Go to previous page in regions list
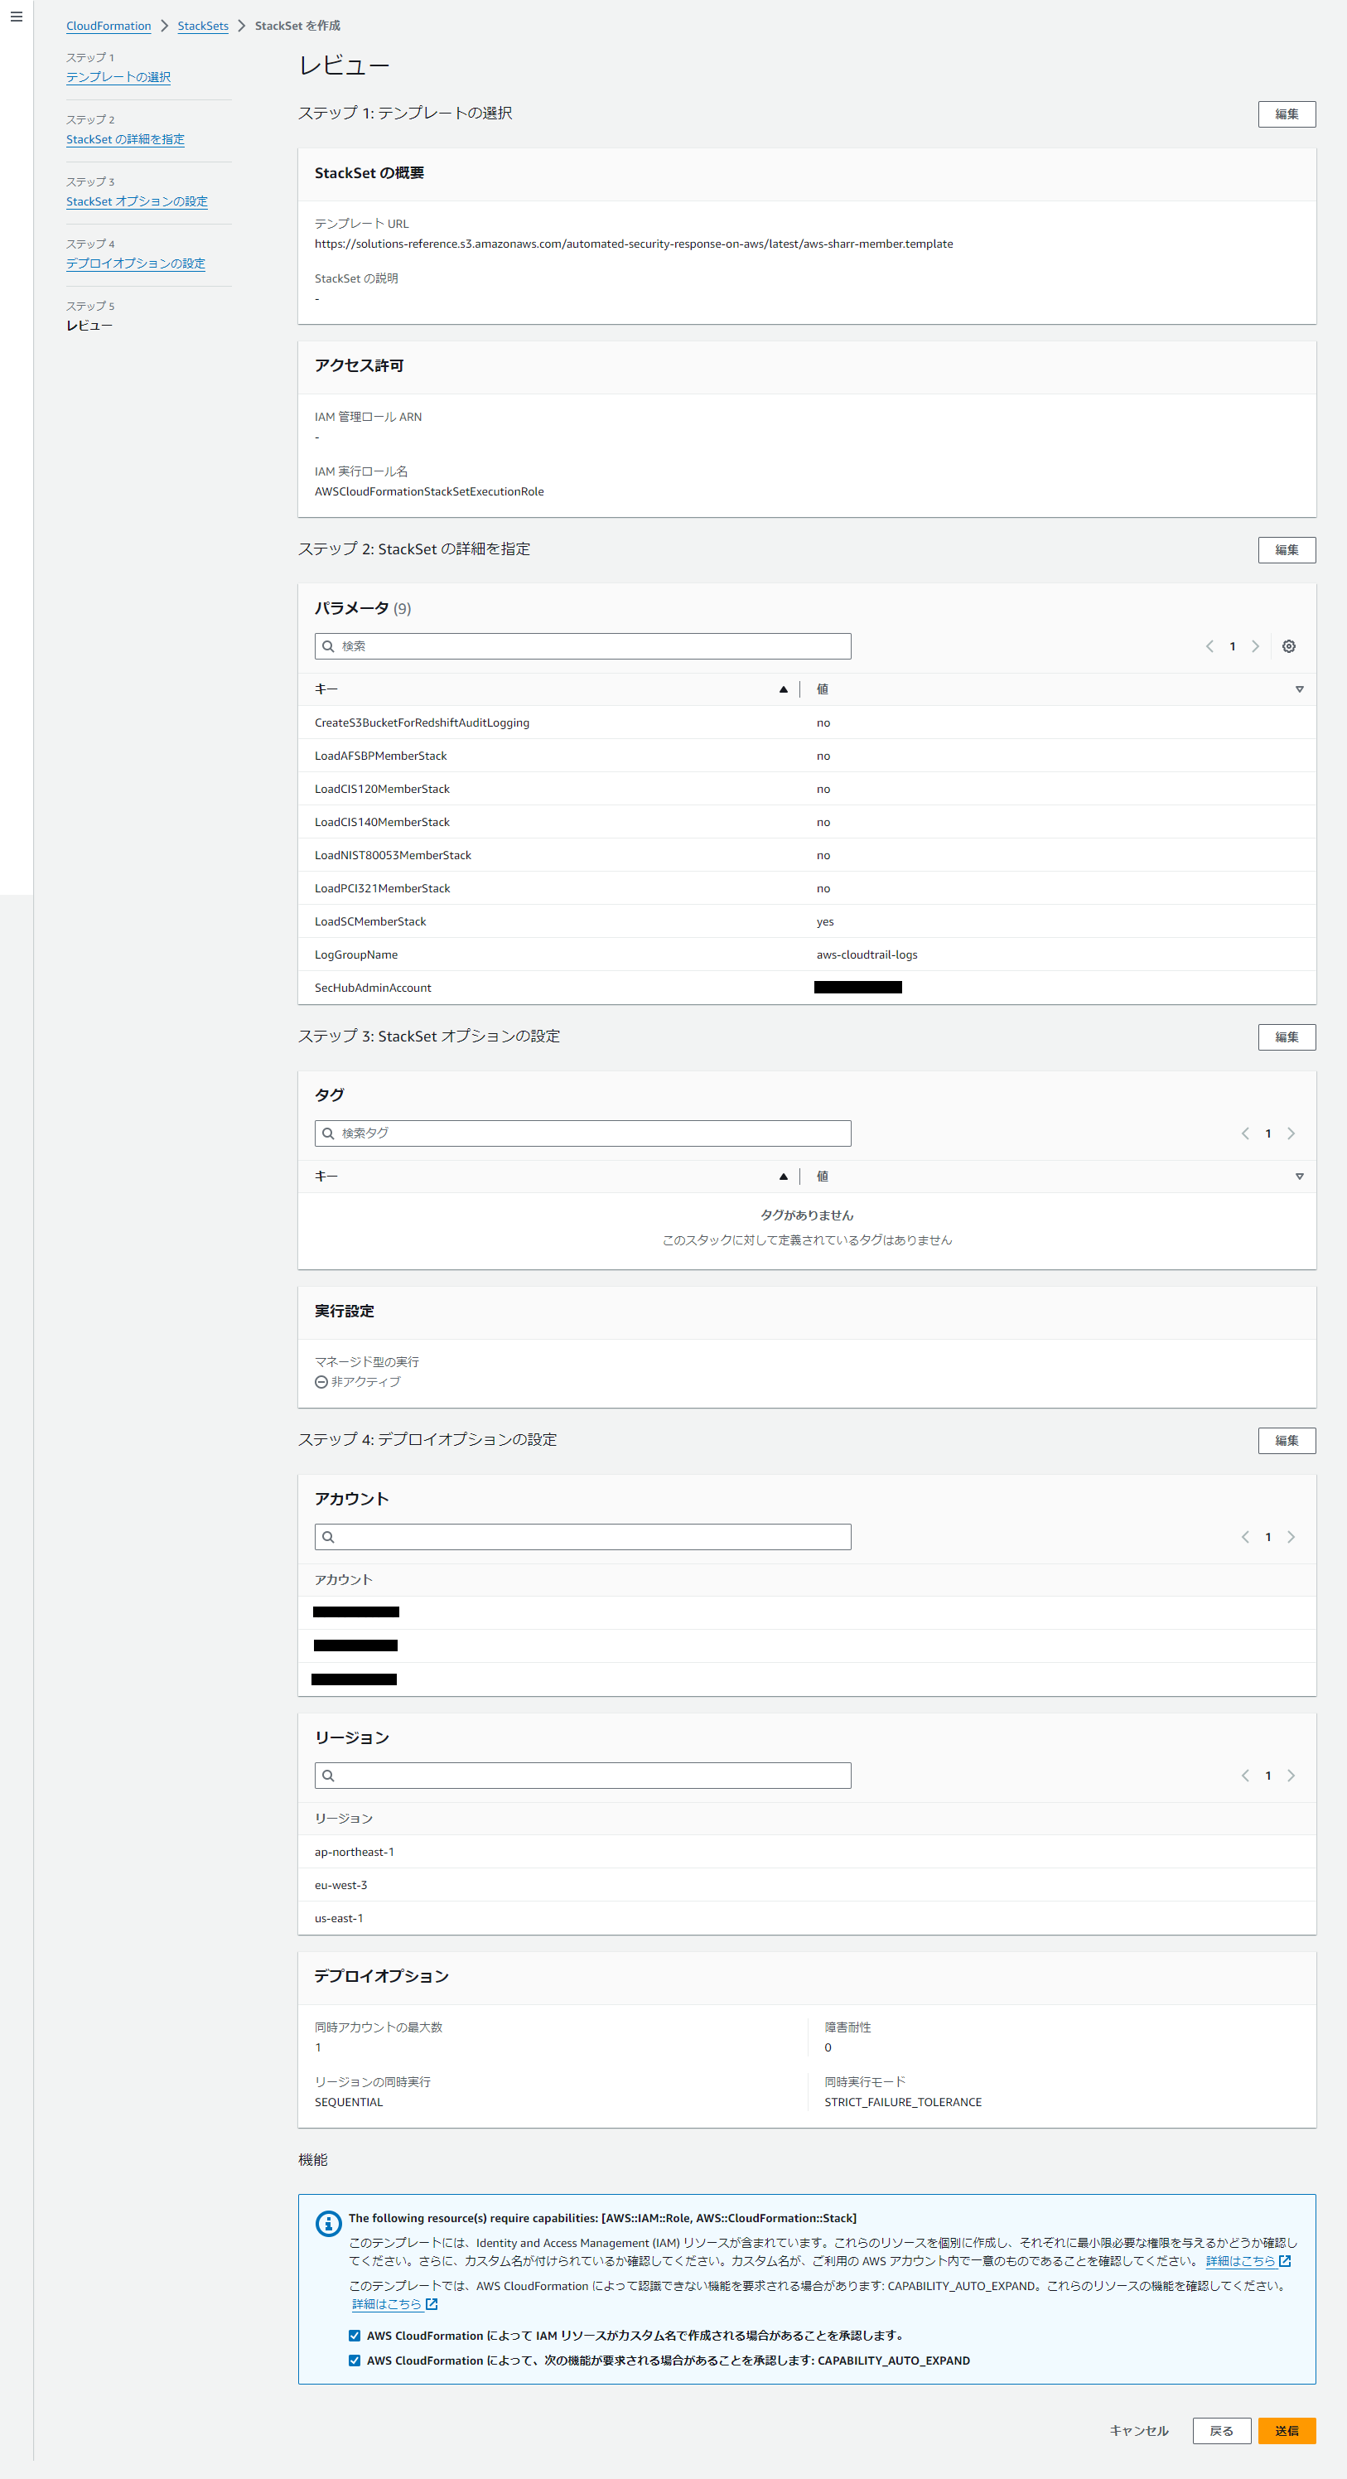 point(1245,1776)
